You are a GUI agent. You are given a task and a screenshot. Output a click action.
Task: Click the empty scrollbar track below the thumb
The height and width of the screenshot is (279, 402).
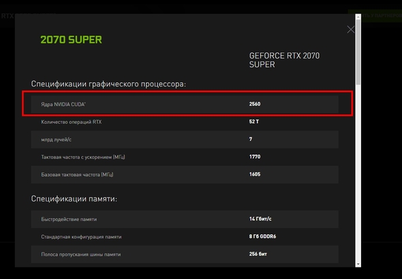click(358, 173)
